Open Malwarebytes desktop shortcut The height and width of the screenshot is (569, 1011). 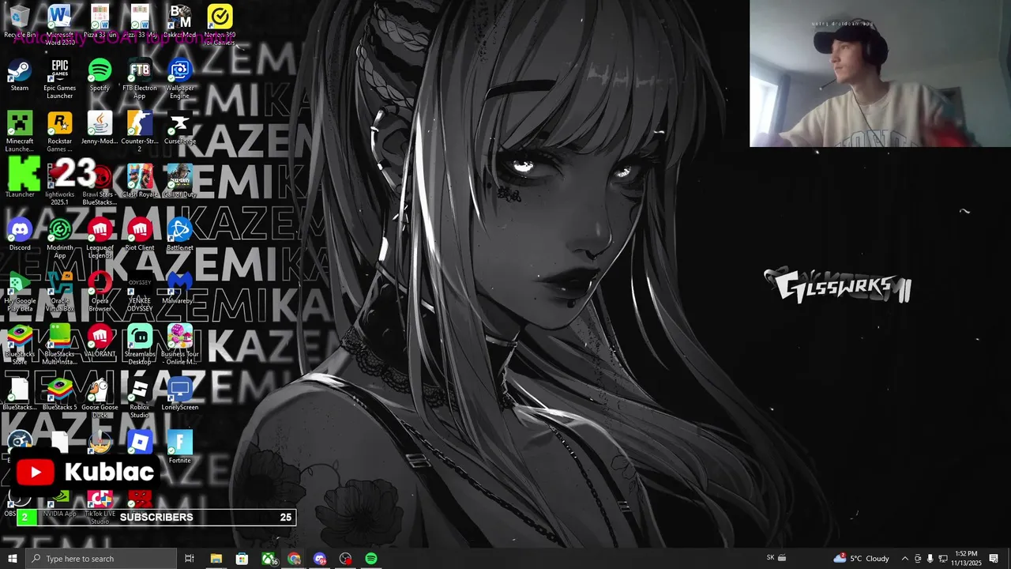(x=179, y=288)
